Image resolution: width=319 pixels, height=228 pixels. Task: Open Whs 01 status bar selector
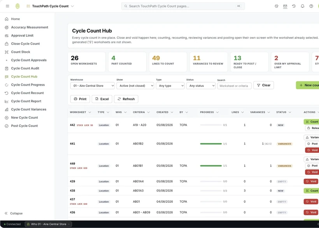[48, 224]
